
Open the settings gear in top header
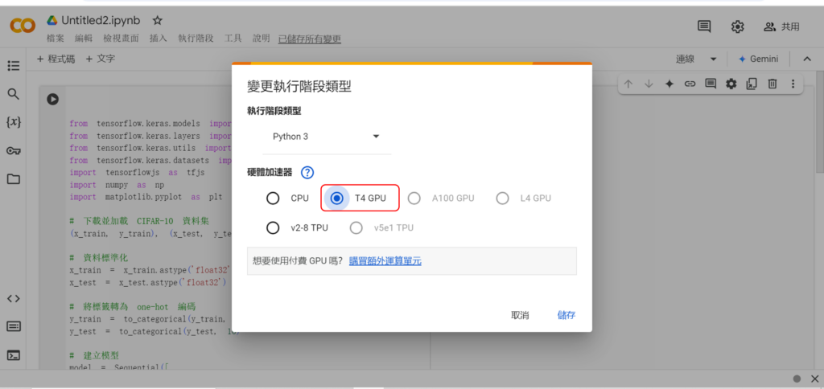pos(737,27)
